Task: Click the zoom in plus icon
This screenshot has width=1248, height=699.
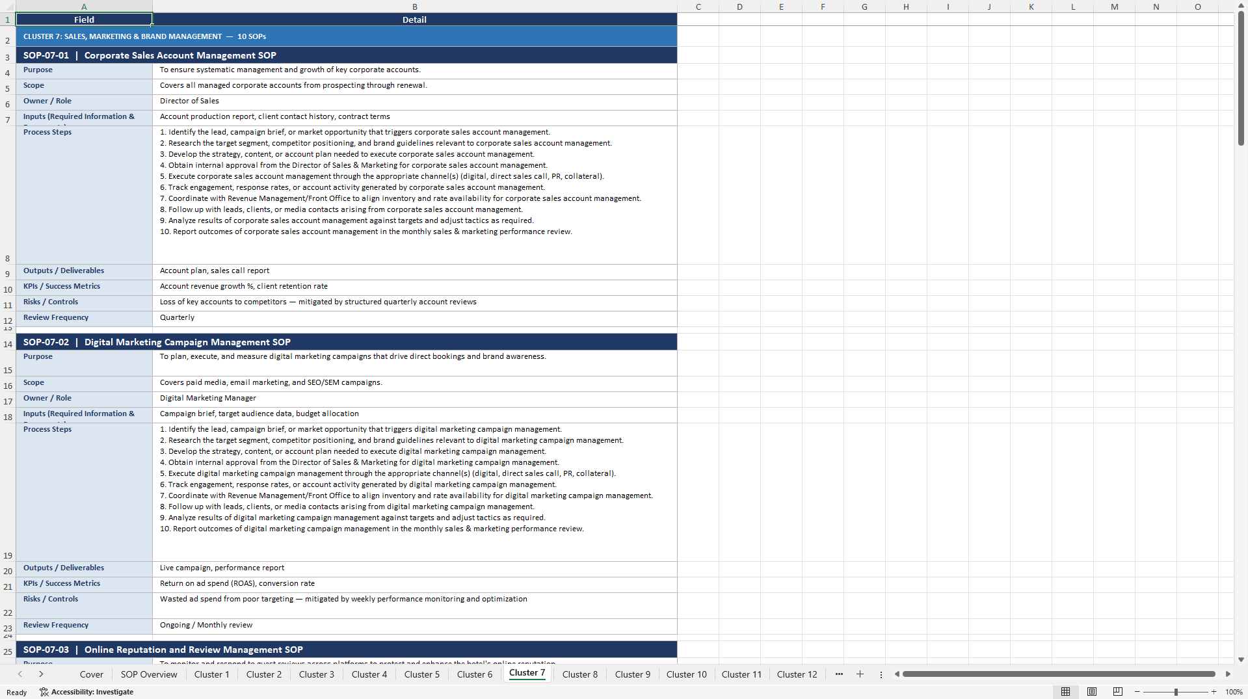Action: [x=1214, y=692]
